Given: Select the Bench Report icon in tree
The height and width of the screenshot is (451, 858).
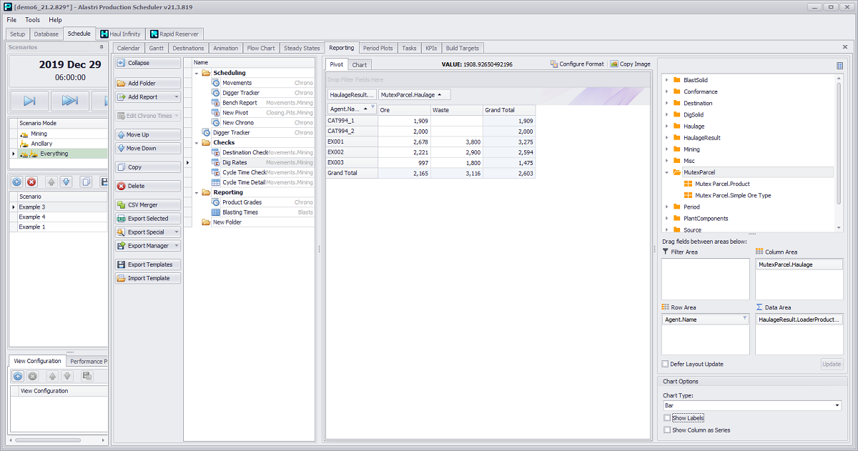Looking at the screenshot, I should point(216,103).
